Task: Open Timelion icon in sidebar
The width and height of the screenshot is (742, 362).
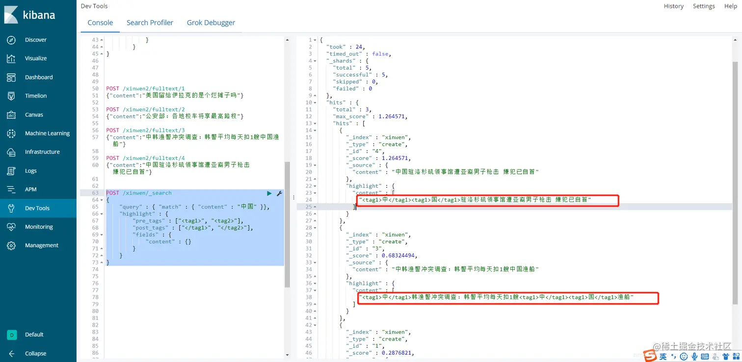Action: click(x=11, y=96)
